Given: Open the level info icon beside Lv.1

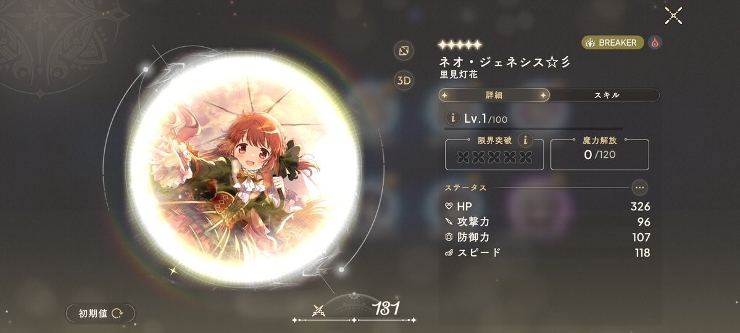Looking at the screenshot, I should [x=453, y=118].
